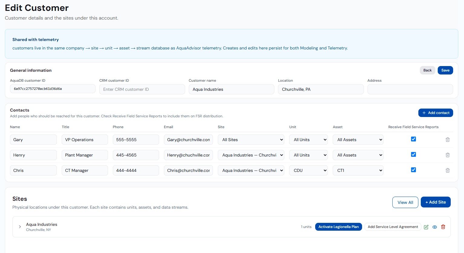Uncheck Receive Field Service Reports for Gary

coord(413,139)
